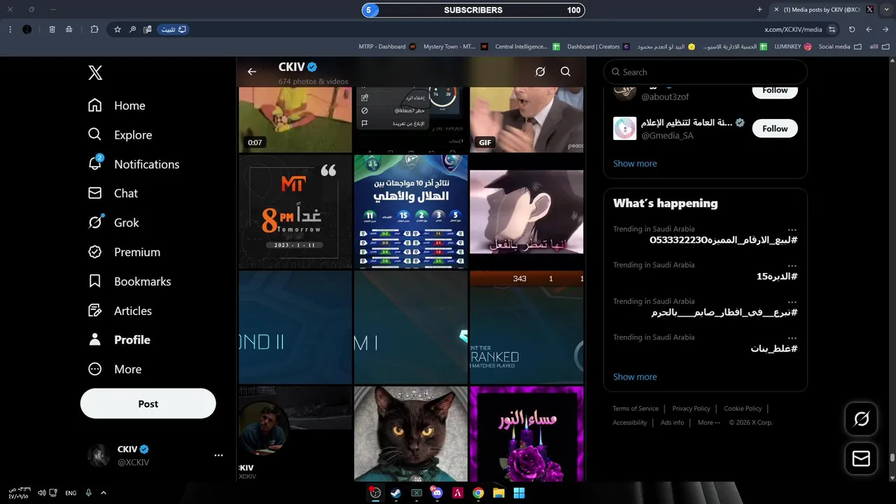This screenshot has height=504, width=896.
Task: Open the MTRP - Dashboard bookmark
Action: point(387,47)
